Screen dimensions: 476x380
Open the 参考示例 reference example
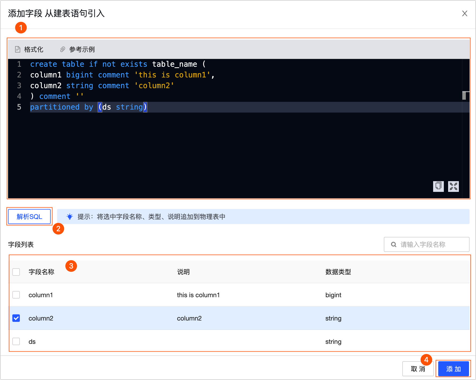[x=77, y=49]
